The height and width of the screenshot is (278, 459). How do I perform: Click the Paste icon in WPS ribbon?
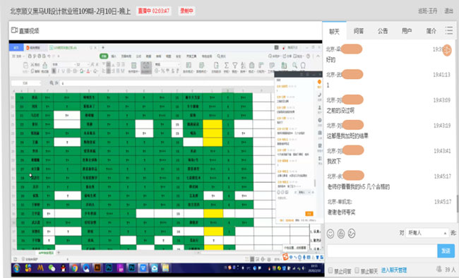(25, 65)
